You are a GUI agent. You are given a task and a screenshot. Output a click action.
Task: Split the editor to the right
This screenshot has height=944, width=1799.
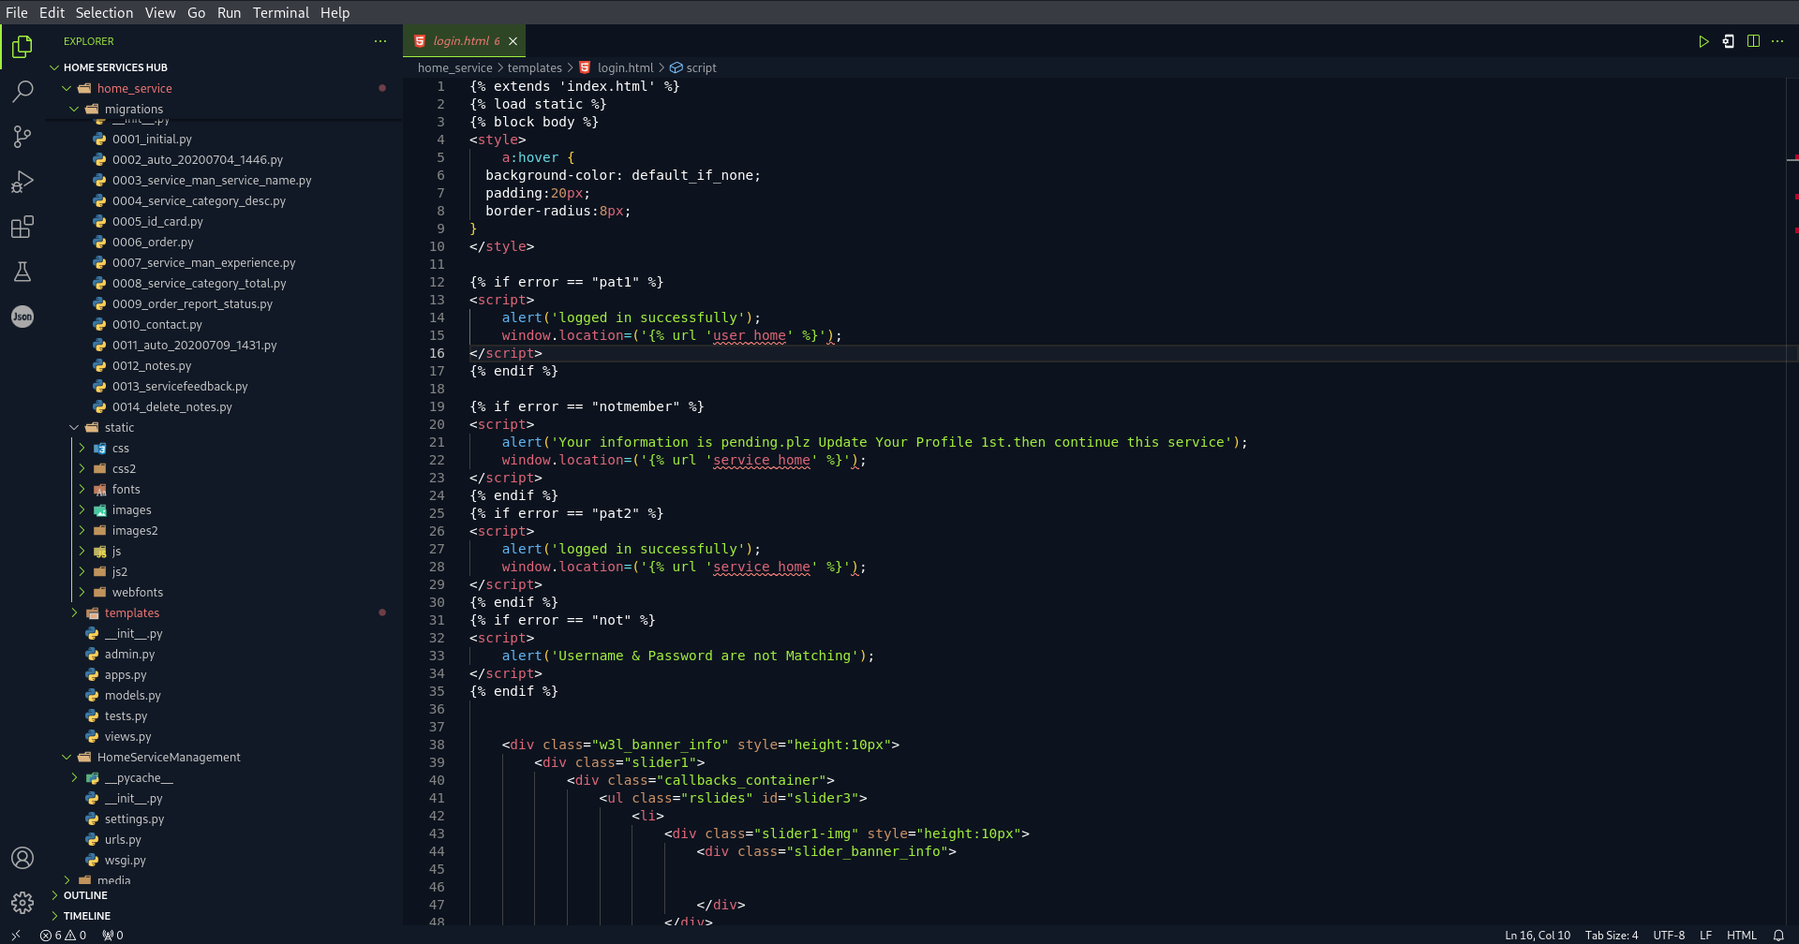point(1753,41)
